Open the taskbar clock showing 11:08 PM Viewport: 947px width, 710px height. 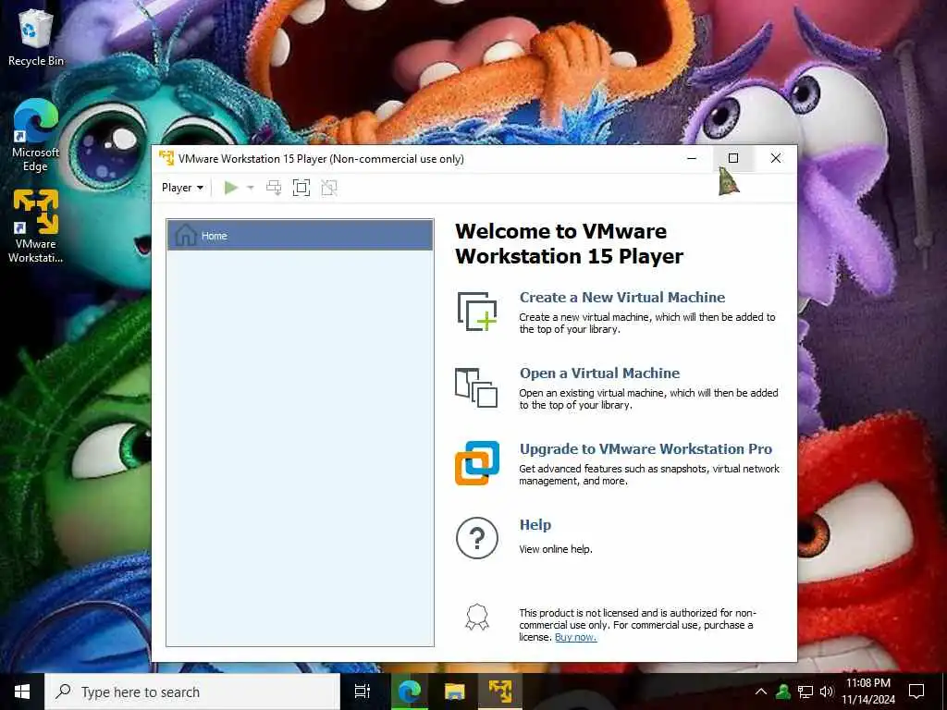coord(867,692)
